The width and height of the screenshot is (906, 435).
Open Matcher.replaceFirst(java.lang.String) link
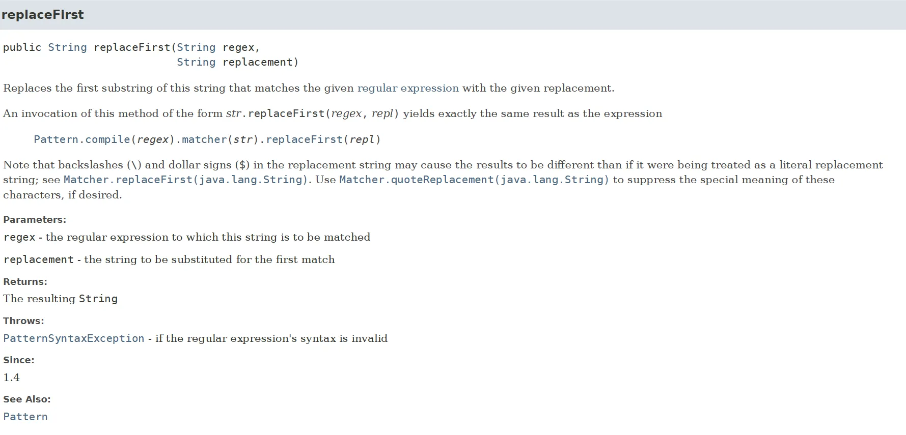186,180
